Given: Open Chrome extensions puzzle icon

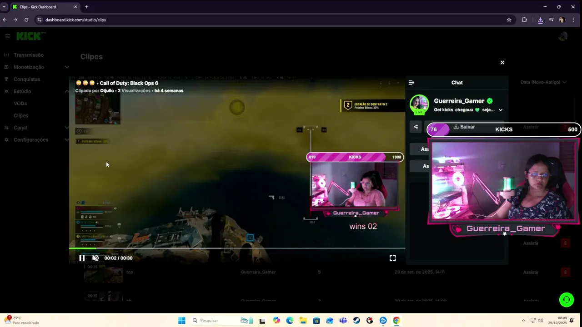Looking at the screenshot, I should pyautogui.click(x=524, y=20).
